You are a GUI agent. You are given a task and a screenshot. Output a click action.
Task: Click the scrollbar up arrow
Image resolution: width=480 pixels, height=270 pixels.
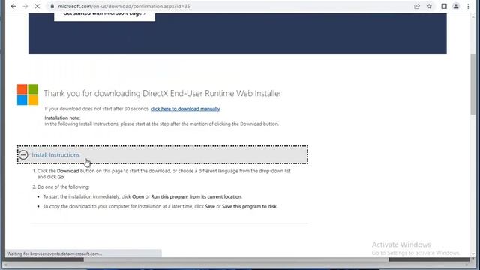pyautogui.click(x=473, y=16)
